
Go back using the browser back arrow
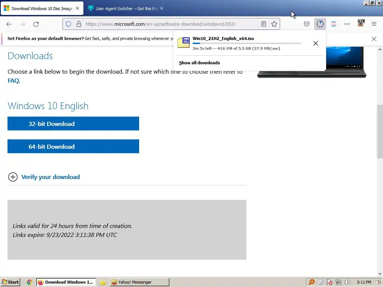click(9, 24)
